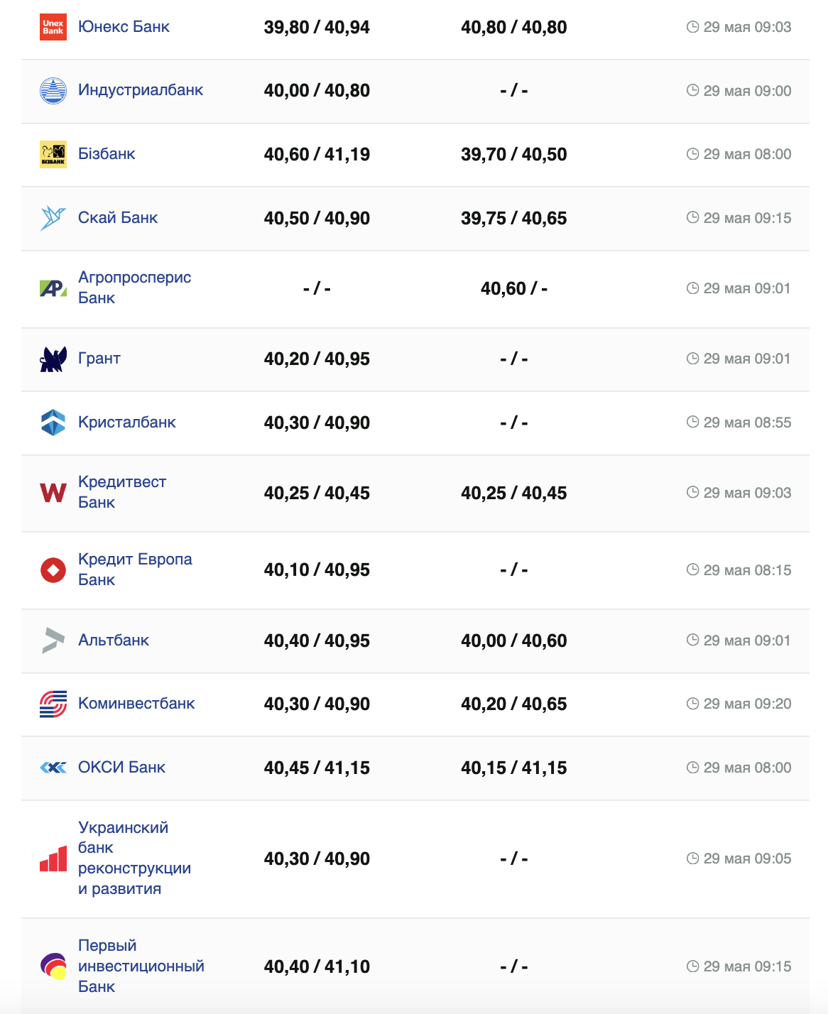
Task: Click the Грант griffin logo icon
Action: pyautogui.click(x=53, y=359)
